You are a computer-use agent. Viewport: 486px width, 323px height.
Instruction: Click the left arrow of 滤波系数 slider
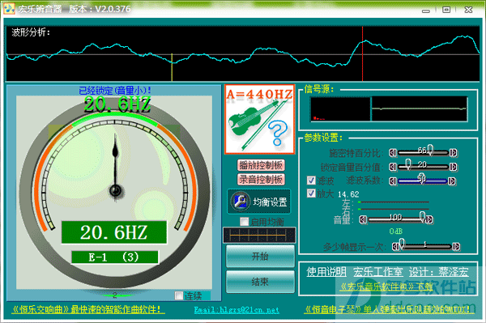(393, 181)
